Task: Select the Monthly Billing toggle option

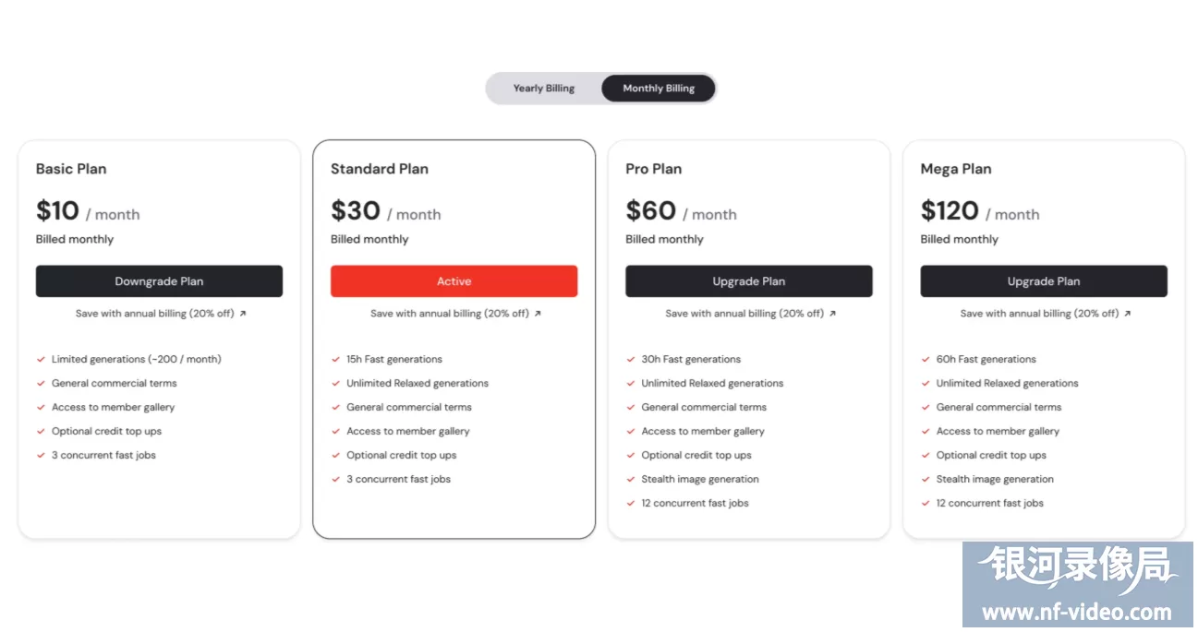Action: coord(658,89)
